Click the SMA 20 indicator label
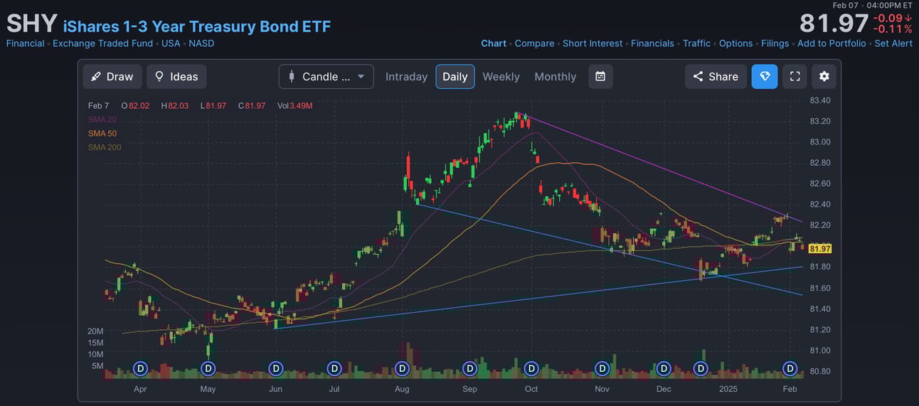This screenshot has height=406, width=919. (102, 119)
